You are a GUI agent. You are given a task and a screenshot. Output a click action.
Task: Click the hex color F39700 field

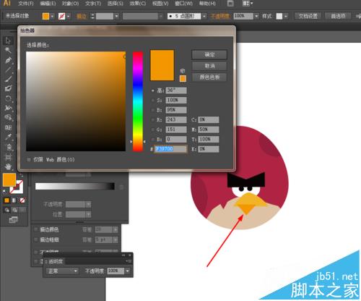click(x=170, y=149)
